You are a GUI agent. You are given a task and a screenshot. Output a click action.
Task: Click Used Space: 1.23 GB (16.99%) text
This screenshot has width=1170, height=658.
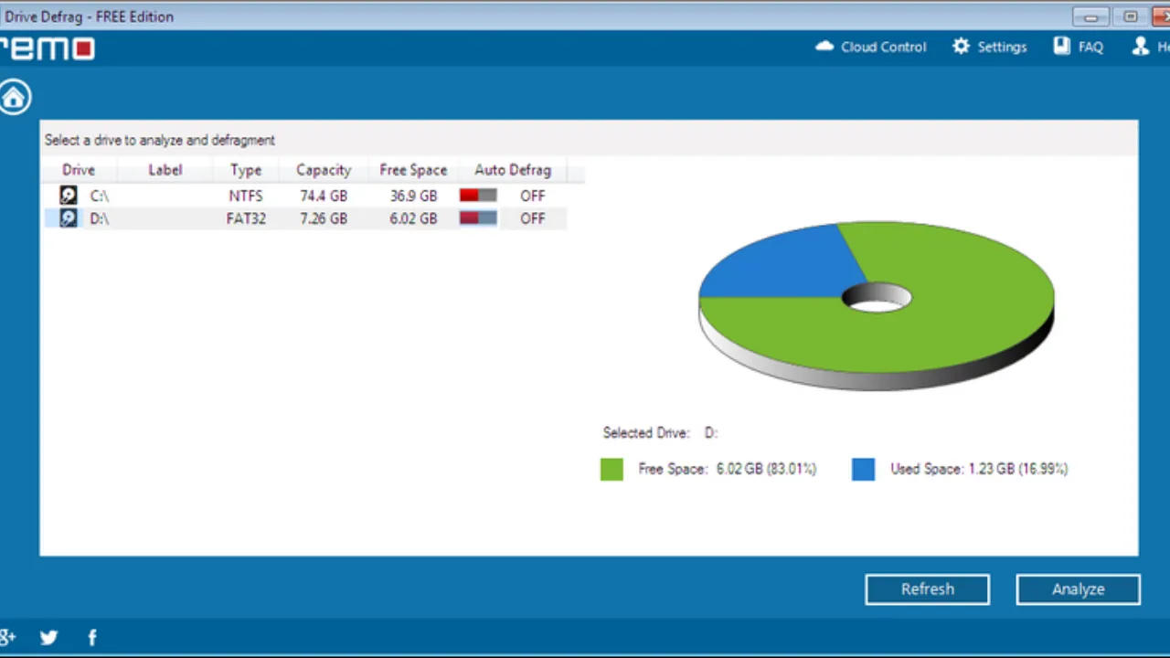pos(979,469)
